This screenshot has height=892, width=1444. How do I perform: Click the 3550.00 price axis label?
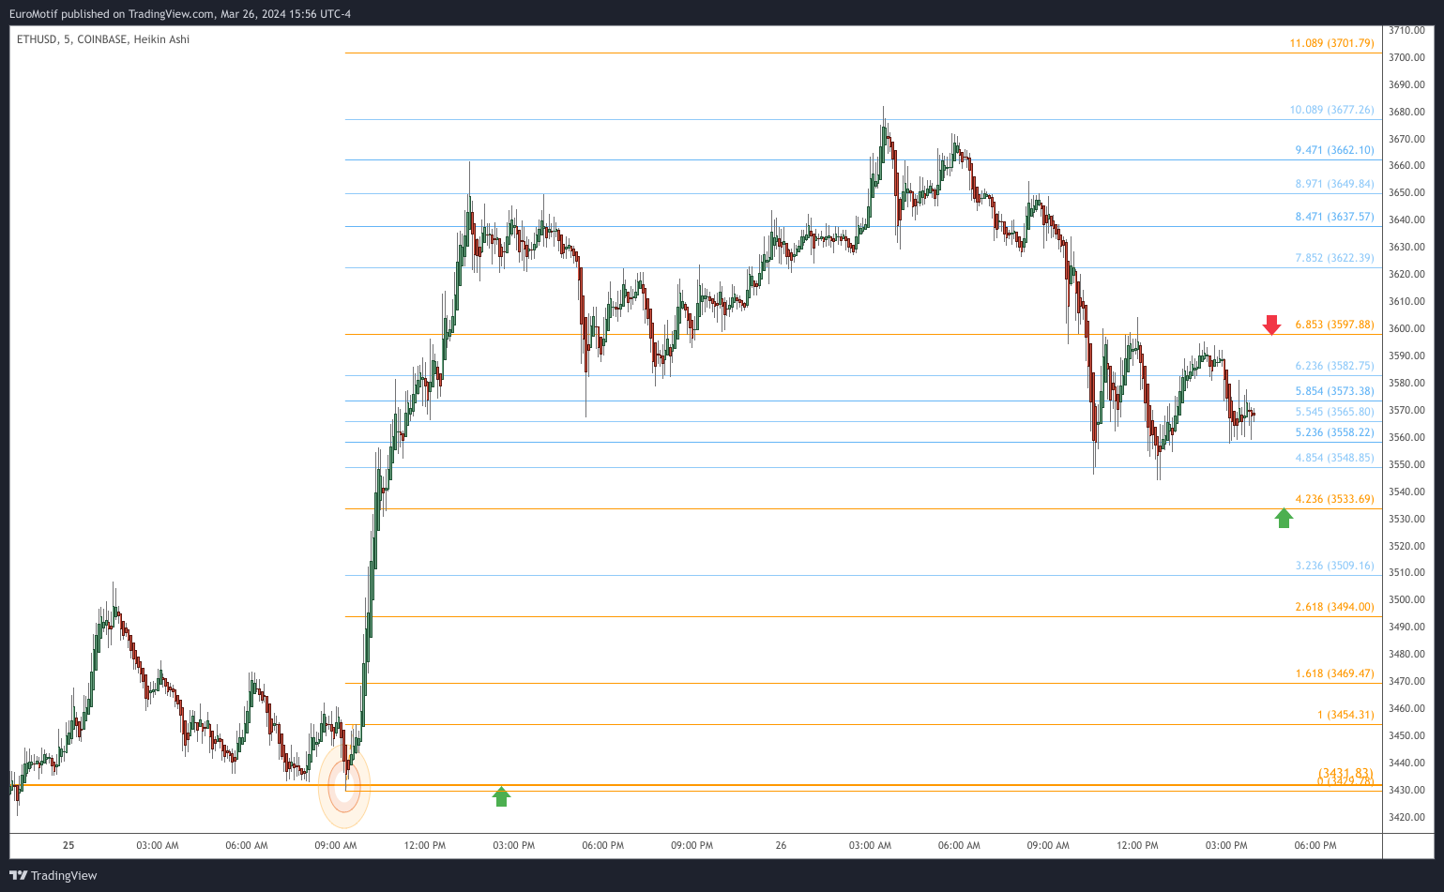(1407, 465)
